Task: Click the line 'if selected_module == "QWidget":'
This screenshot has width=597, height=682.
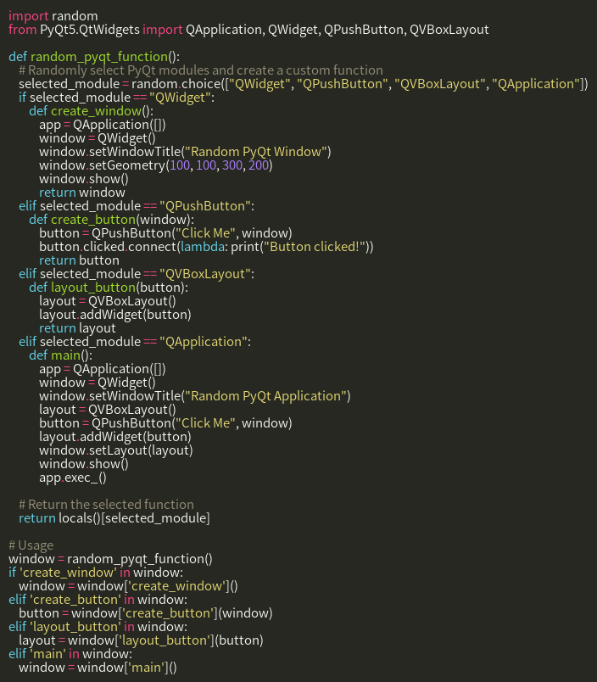Action: (116, 98)
